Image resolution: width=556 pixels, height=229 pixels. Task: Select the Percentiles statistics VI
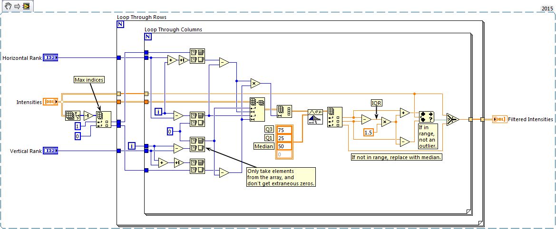click(315, 116)
